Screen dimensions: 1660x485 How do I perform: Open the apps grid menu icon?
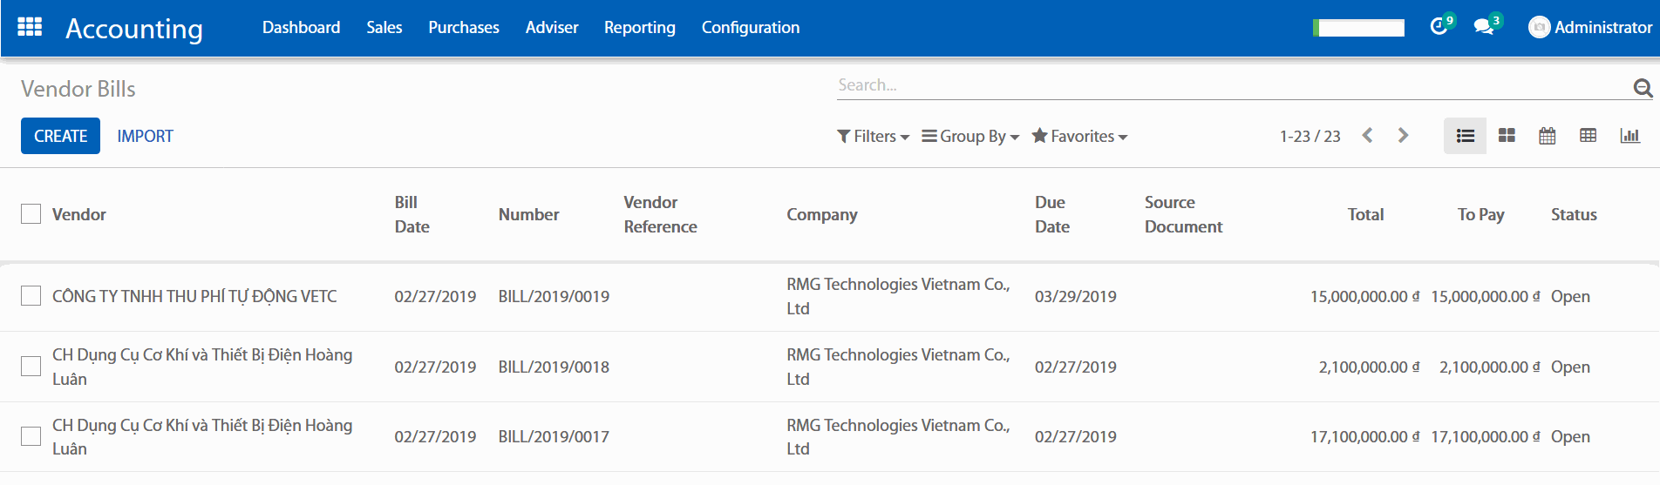click(x=30, y=28)
